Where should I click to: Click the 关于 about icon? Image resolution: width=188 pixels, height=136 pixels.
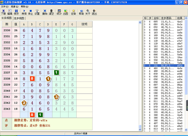[88, 12]
